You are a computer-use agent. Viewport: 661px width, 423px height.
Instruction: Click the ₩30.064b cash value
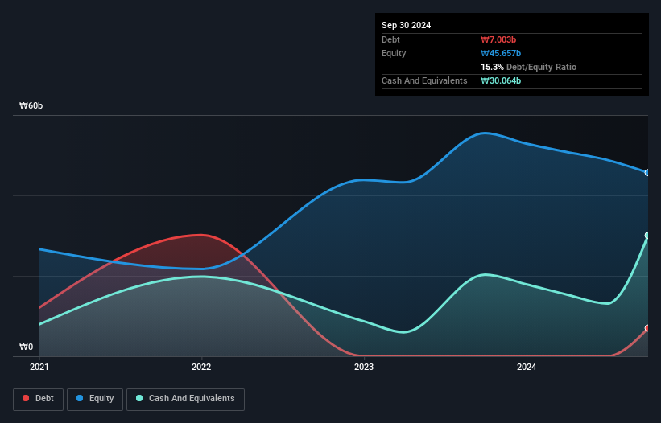click(501, 80)
